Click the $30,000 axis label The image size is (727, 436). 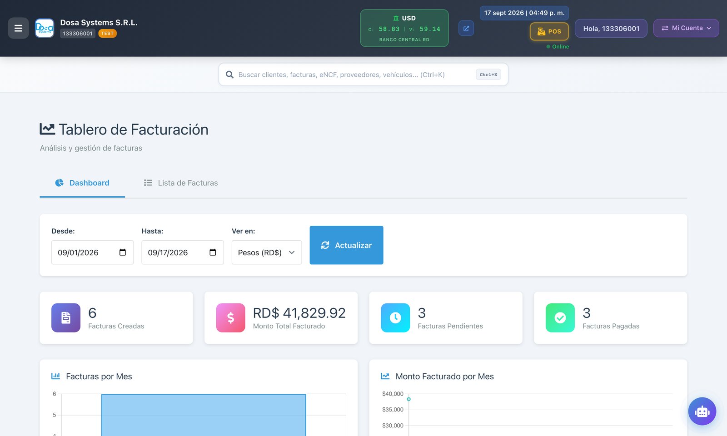(393, 426)
